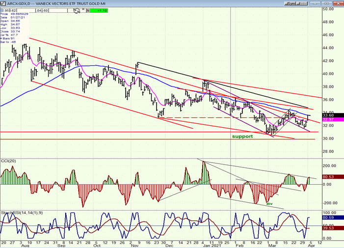Image resolution: width=344 pixels, height=248 pixels.
Task: Click the green div annotation in CCI panel
Action: pyautogui.click(x=269, y=203)
